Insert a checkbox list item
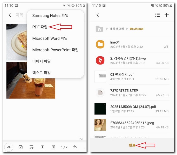 coord(21,147)
